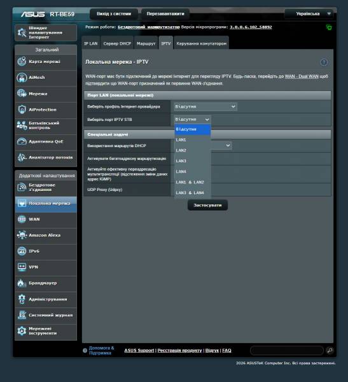Image resolution: width=348 pixels, height=382 pixels.
Task: Click the network tools icon
Action: (x=22, y=331)
